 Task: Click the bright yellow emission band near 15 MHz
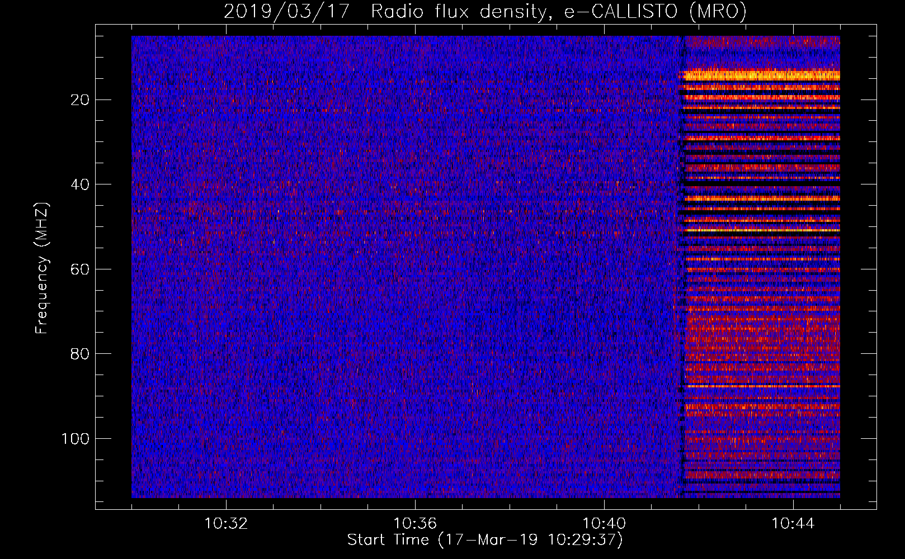[761, 75]
